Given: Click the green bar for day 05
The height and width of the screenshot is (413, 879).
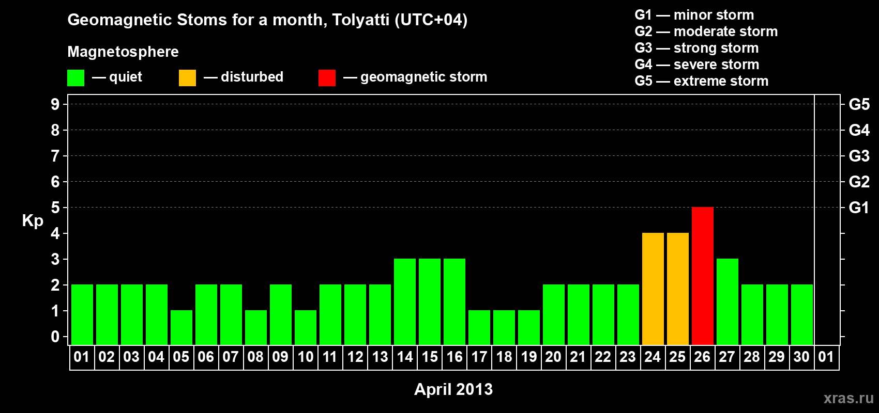Looking at the screenshot, I should click(181, 327).
